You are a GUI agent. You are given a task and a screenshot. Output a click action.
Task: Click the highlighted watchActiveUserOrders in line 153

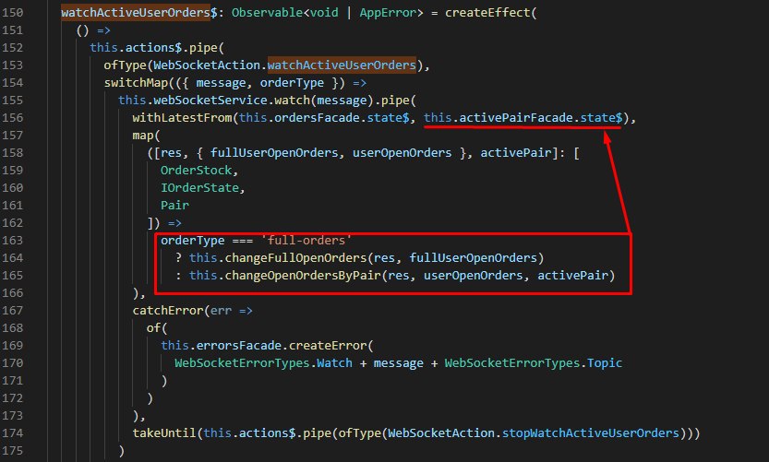342,65
